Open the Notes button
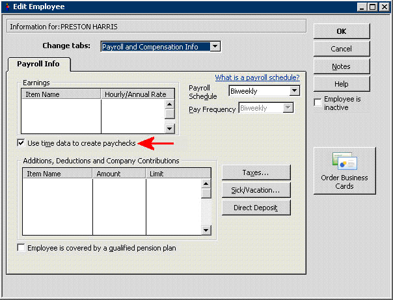This screenshot has height=300, width=393. 342,66
